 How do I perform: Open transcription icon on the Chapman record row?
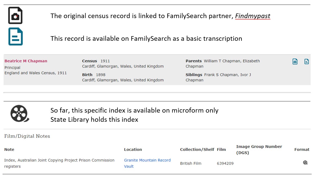pos(307,61)
